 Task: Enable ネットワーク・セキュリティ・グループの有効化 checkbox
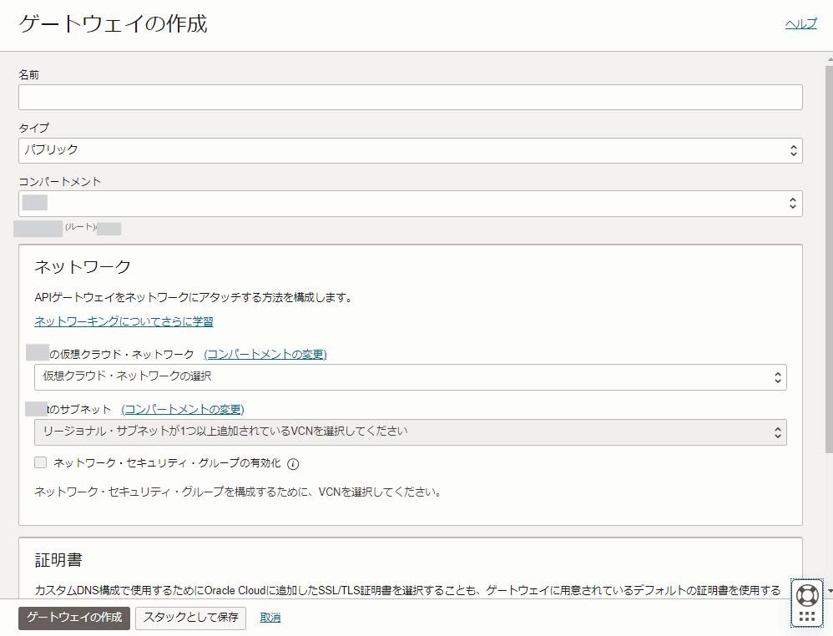tap(40, 462)
